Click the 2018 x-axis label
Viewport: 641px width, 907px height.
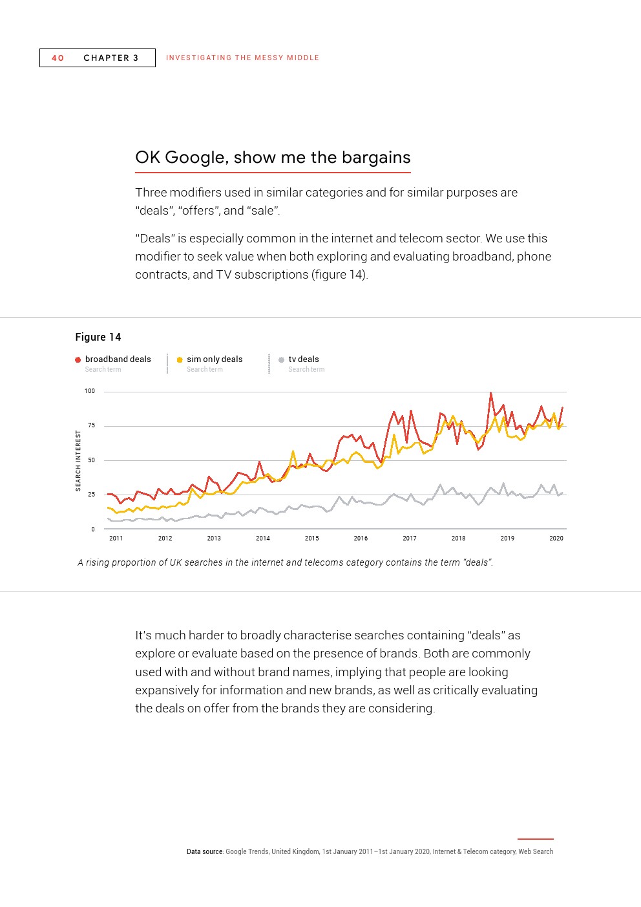pyautogui.click(x=458, y=538)
